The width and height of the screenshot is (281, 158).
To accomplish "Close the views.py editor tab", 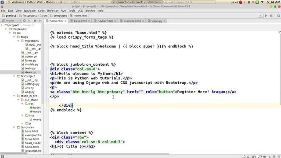I will (164, 21).
